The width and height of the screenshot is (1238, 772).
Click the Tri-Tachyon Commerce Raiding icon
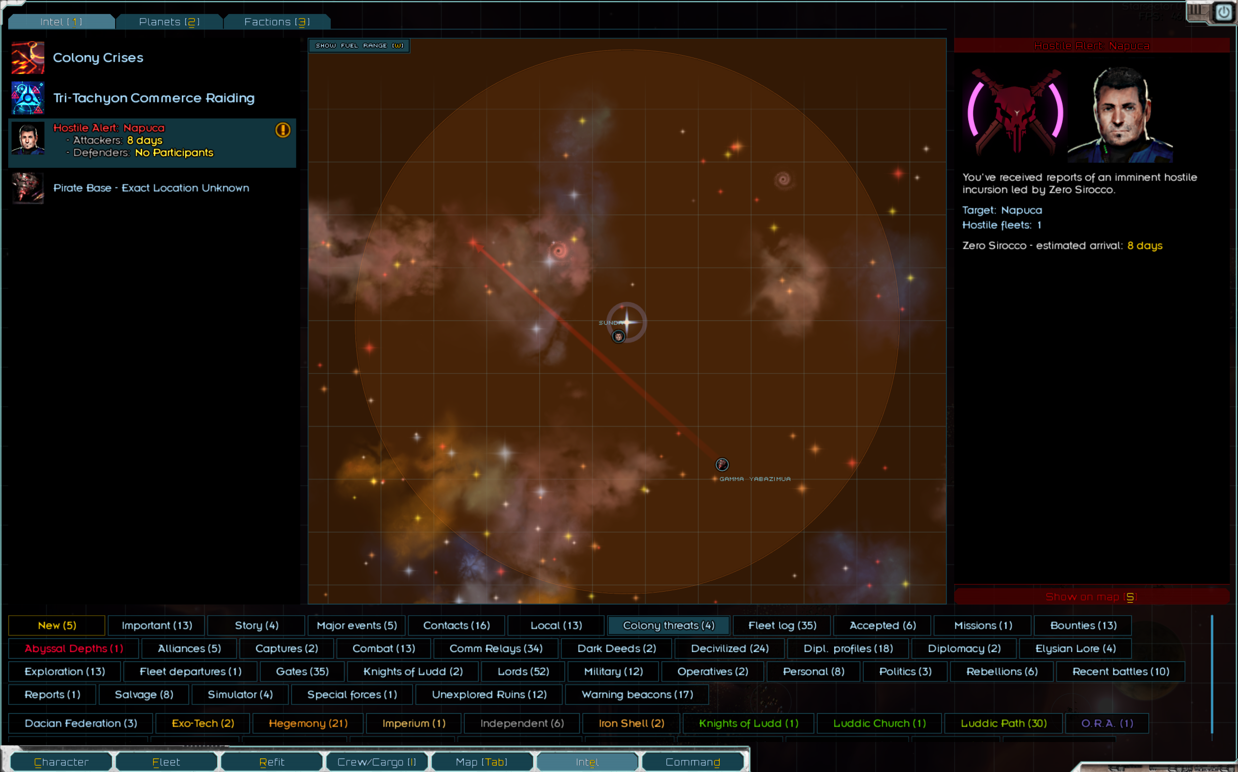pyautogui.click(x=28, y=98)
